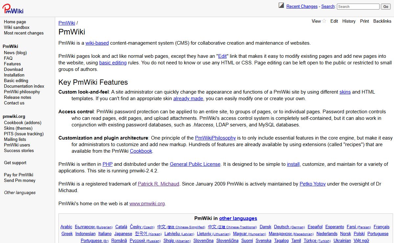Open Send Pm money sidebar link
Image resolution: width=394 pixels, height=243 pixels.
[x=20, y=181]
